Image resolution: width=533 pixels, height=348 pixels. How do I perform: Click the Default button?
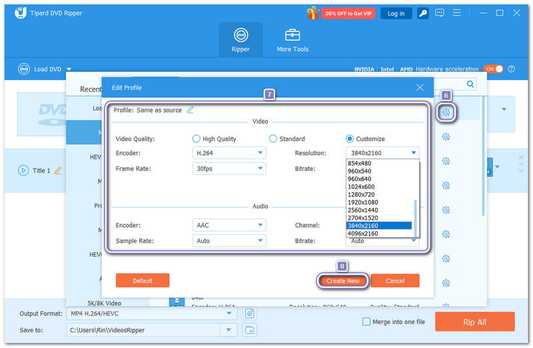pyautogui.click(x=143, y=281)
